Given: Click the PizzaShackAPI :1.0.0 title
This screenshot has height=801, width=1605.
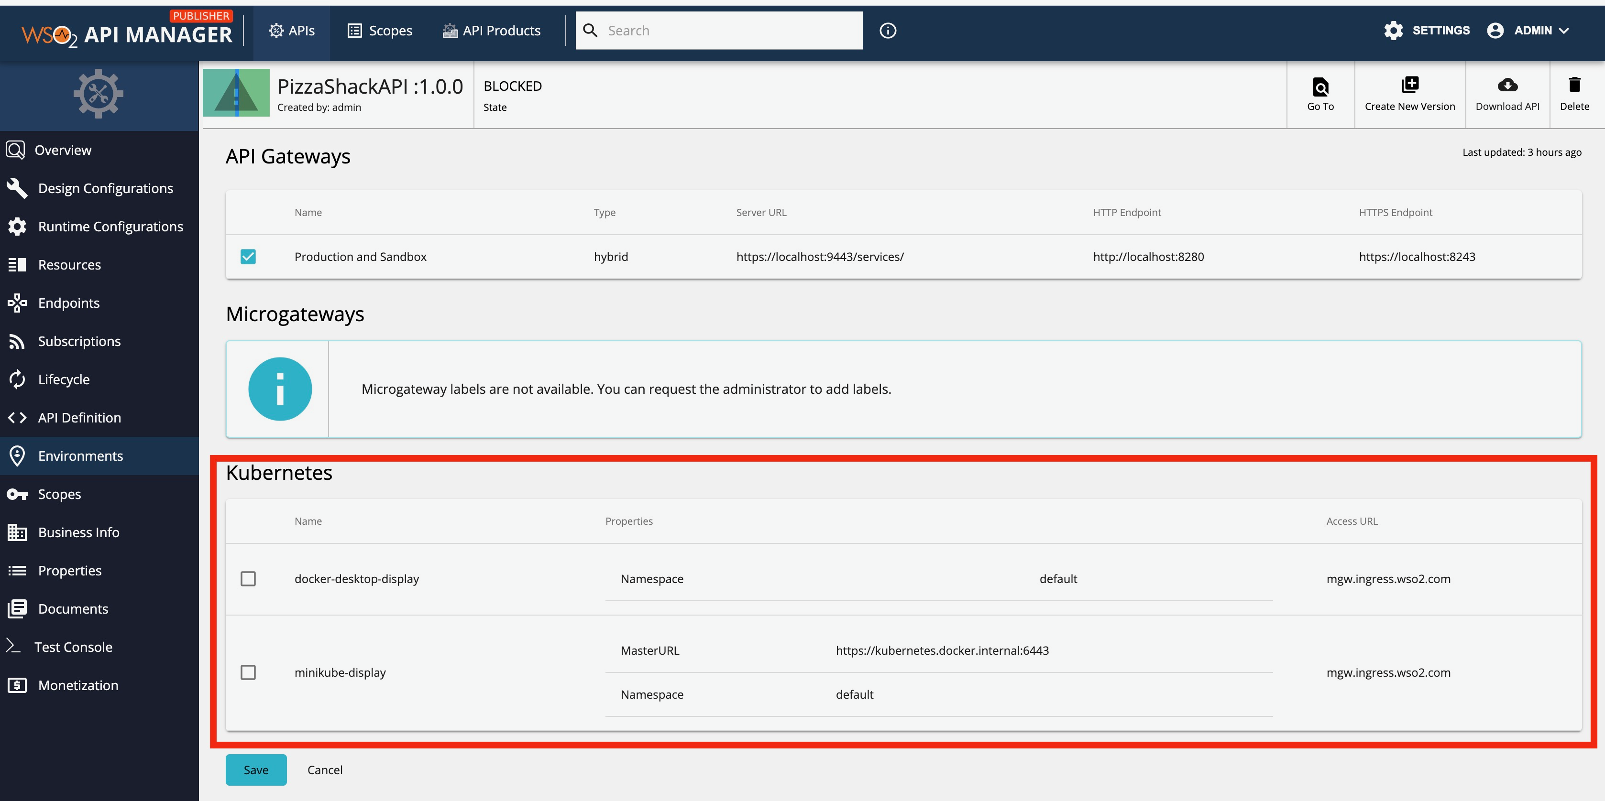Looking at the screenshot, I should coord(370,86).
